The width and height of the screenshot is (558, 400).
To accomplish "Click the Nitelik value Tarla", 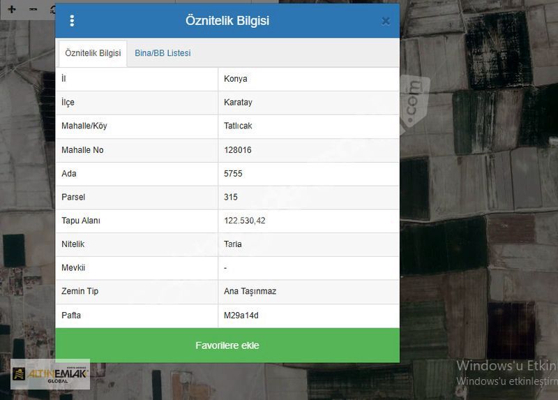I will pos(233,244).
